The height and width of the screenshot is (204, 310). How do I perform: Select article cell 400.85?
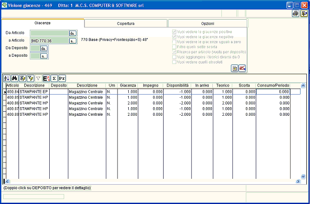click(13, 97)
